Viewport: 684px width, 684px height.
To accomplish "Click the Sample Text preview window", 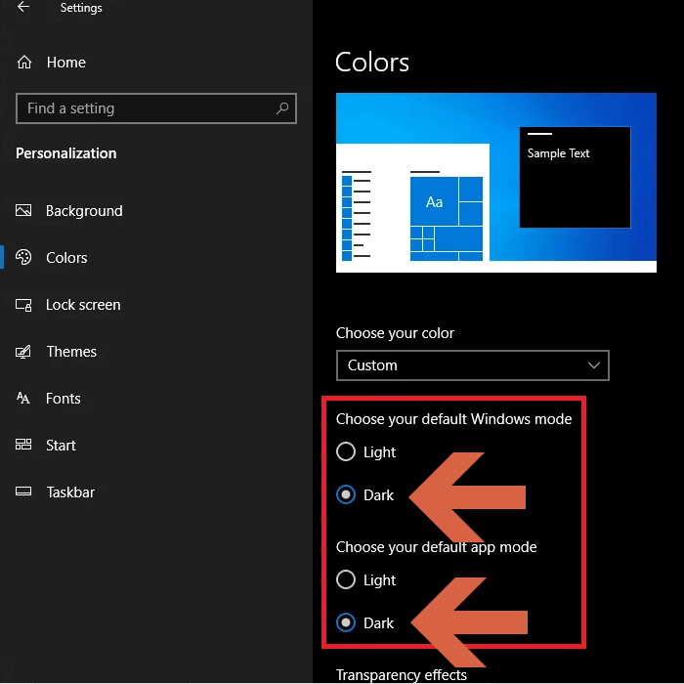I will pyautogui.click(x=575, y=177).
